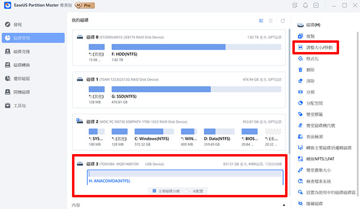Select C: Windows(NTFS) partition bar
The width and height of the screenshot is (360, 209).
(x=154, y=131)
